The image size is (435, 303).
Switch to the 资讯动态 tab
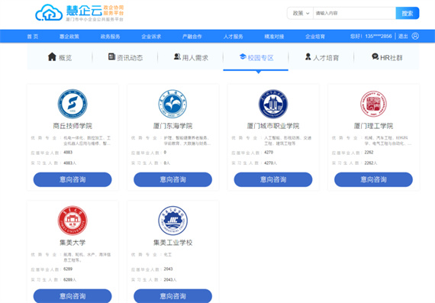point(125,57)
